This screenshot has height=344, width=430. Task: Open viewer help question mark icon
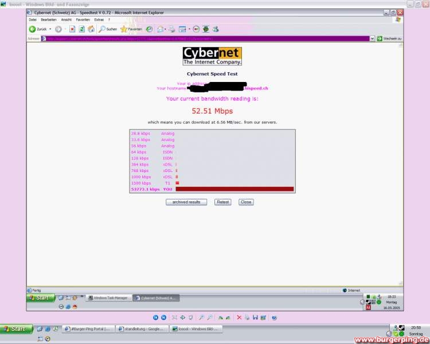pos(274,317)
